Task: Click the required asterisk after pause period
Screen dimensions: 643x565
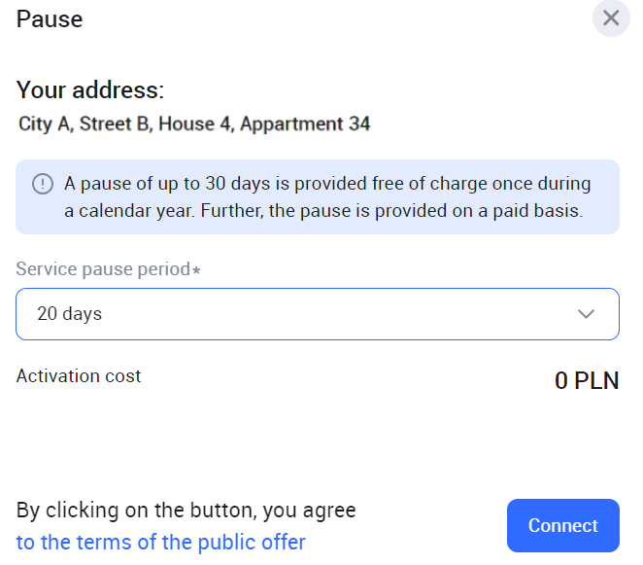Action: pos(196,270)
